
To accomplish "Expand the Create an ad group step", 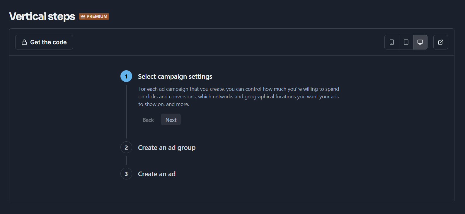I will [x=167, y=148].
